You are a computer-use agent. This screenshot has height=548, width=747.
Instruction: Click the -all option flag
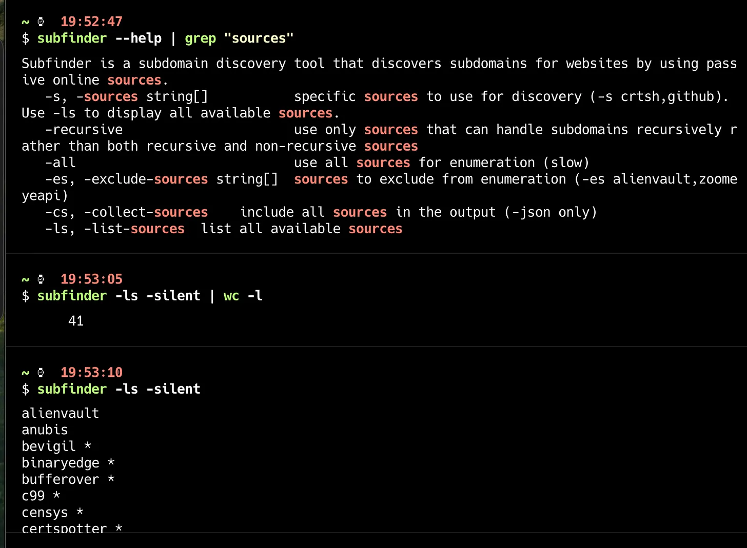[61, 163]
